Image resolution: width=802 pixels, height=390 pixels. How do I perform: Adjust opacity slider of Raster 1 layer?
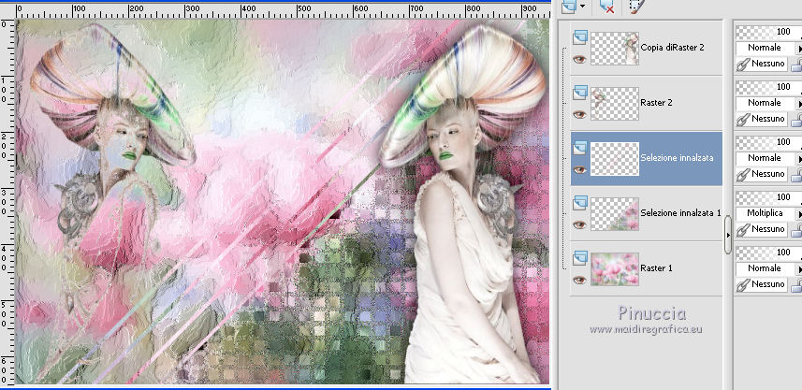[x=768, y=253]
